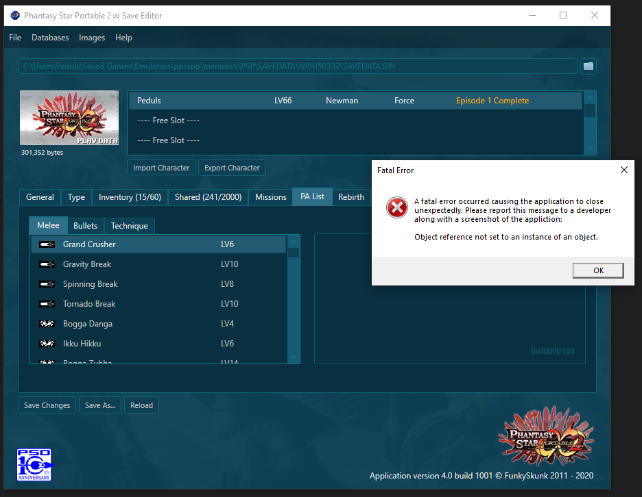Click the Grand Crusher weapon icon
The height and width of the screenshot is (497, 642).
point(47,244)
